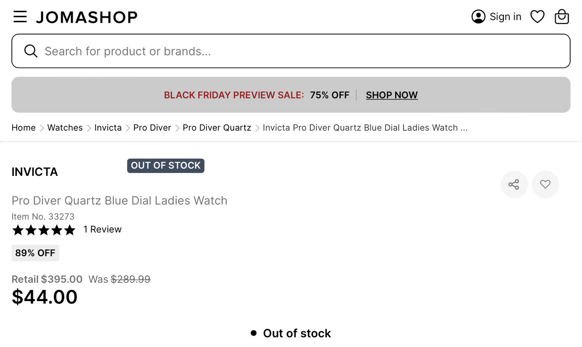Click the Jomashop logo
The height and width of the screenshot is (347, 582).
(x=87, y=17)
